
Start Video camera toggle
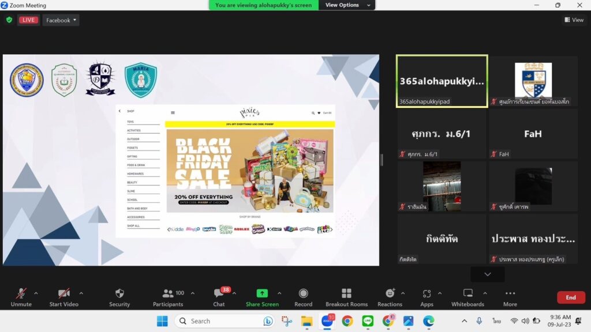tap(63, 293)
